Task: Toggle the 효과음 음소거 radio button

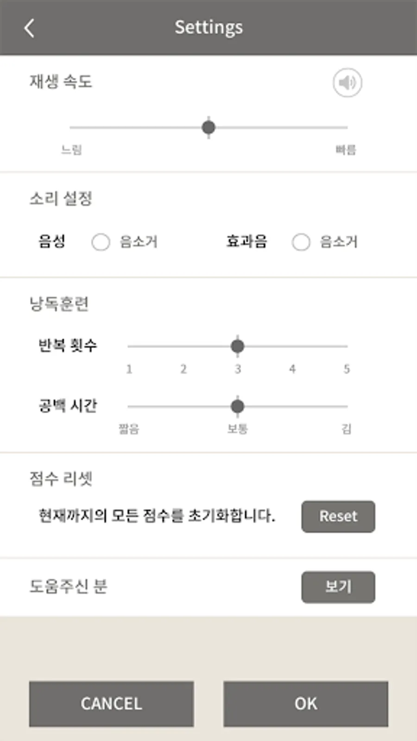Action: tap(301, 242)
